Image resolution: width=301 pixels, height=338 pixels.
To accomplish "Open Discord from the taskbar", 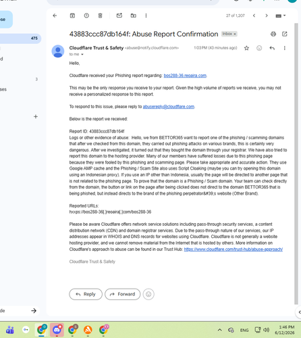I will pyautogui.click(x=57, y=330).
